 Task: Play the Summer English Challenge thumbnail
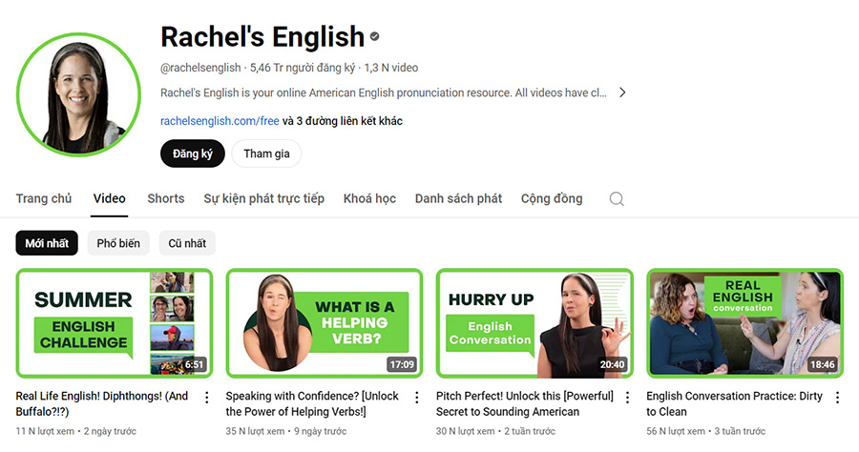click(x=114, y=323)
